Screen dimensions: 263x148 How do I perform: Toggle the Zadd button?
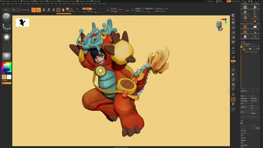[x=89, y=9]
